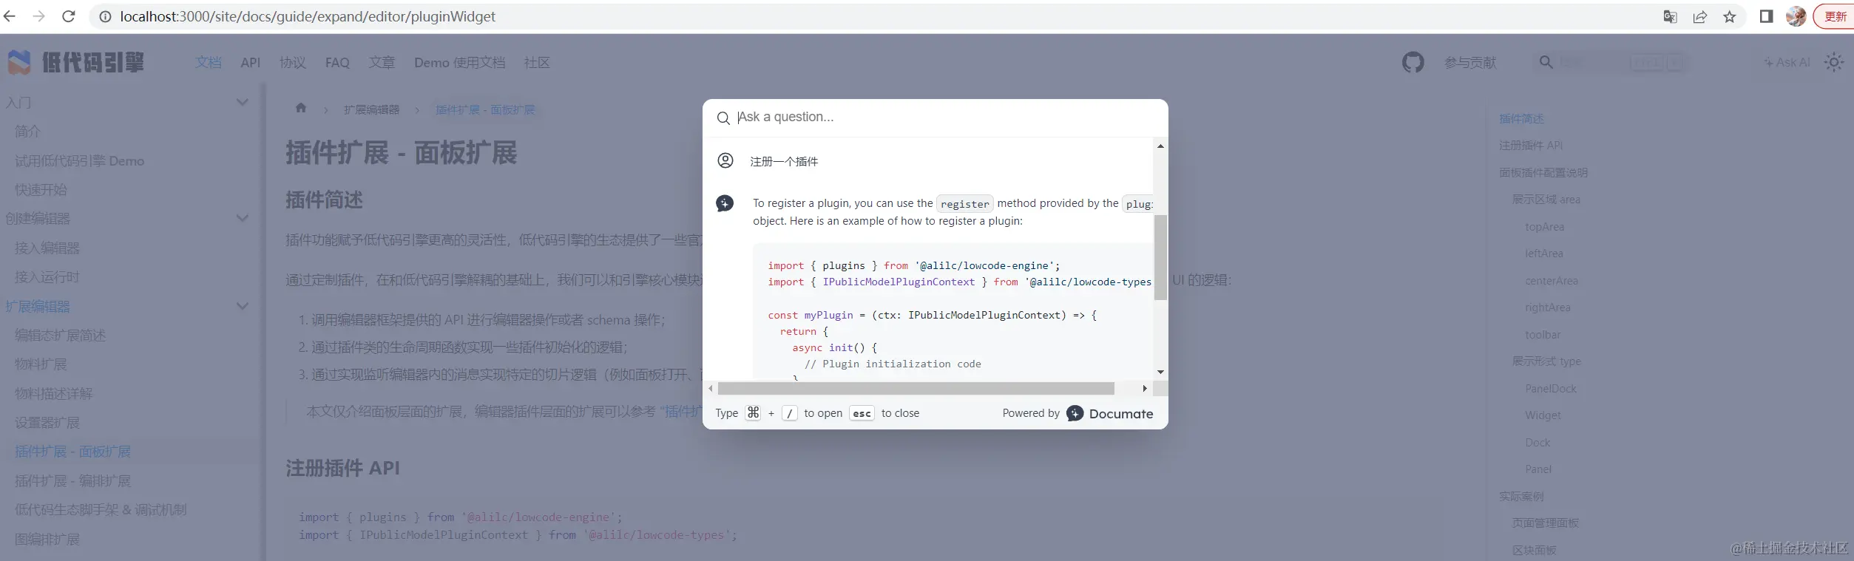
Task: Jump to centerArea in table of contents
Action: 1552,281
